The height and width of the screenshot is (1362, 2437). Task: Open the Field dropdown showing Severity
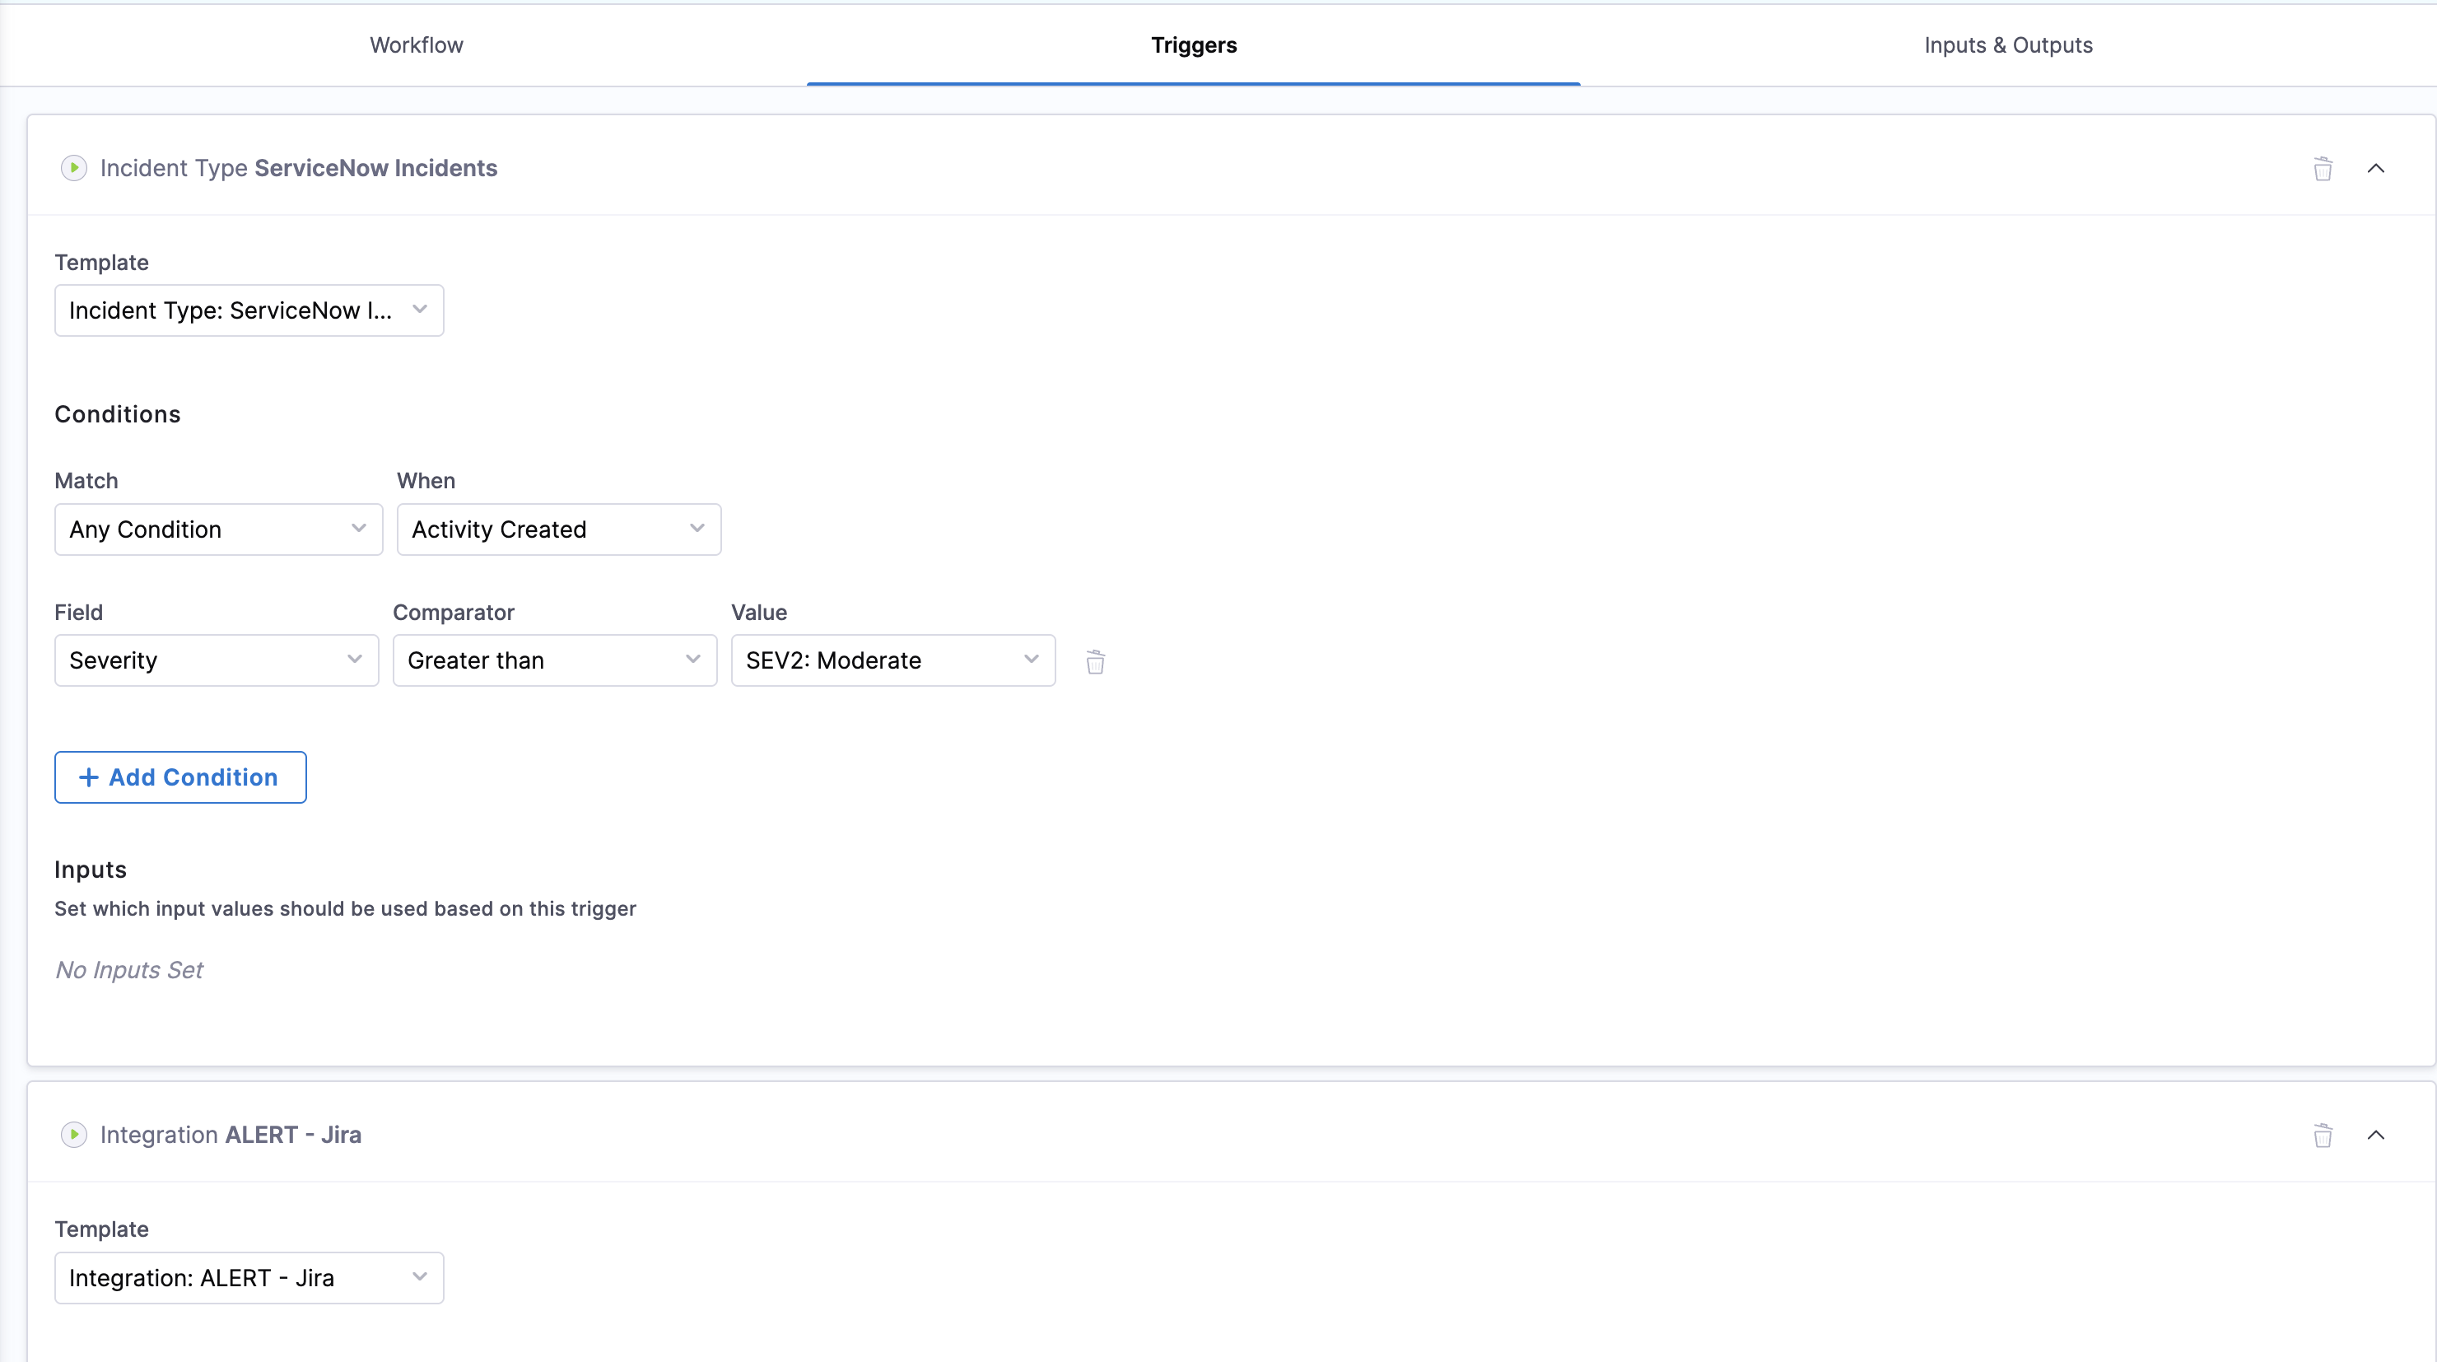(216, 660)
